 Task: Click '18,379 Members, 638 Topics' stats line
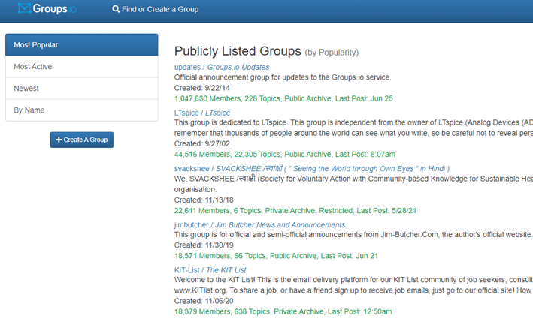[x=283, y=311]
